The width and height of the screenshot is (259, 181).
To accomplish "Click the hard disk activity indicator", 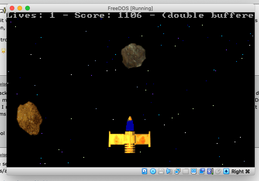I will (144, 171).
